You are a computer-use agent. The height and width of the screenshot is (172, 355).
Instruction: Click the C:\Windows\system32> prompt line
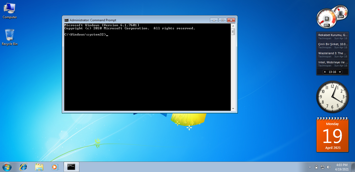tap(86, 35)
